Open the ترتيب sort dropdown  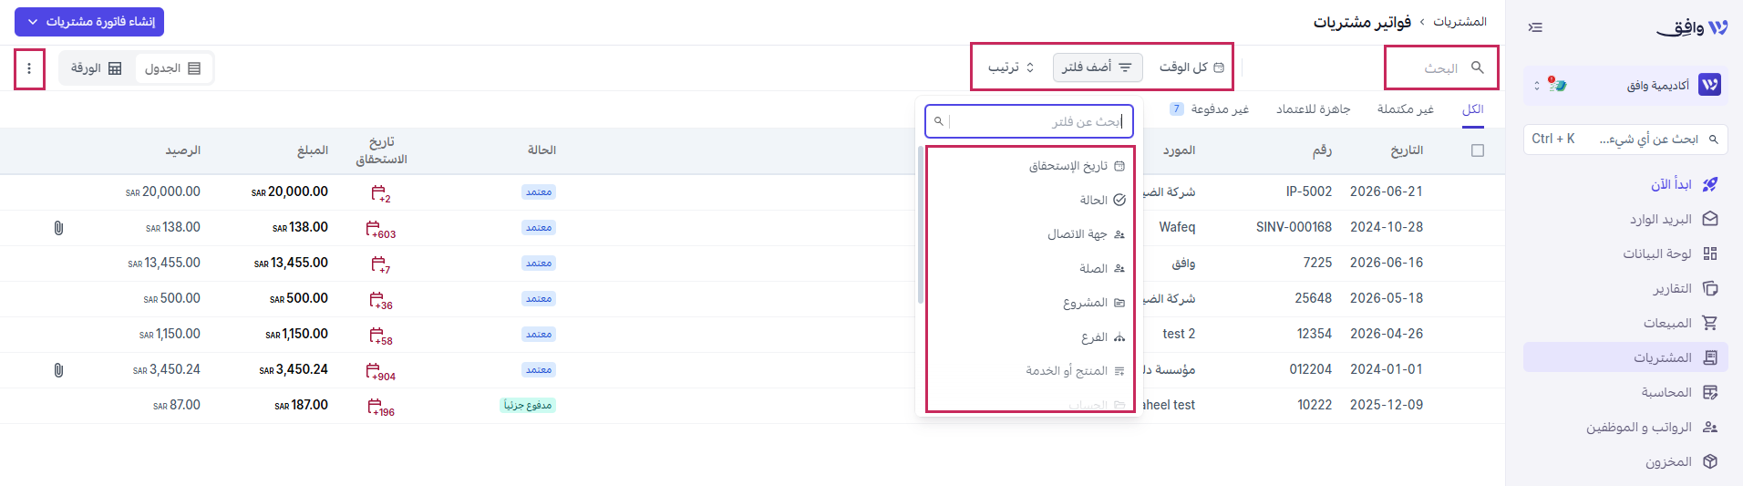click(x=1011, y=67)
